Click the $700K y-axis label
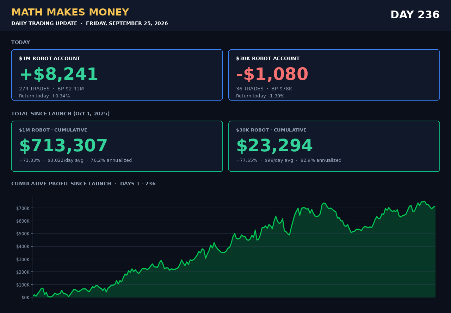This screenshot has height=313, width=451. coord(23,208)
